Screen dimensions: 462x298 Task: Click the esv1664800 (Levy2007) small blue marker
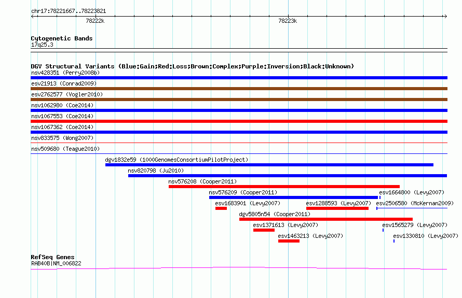[x=380, y=197]
